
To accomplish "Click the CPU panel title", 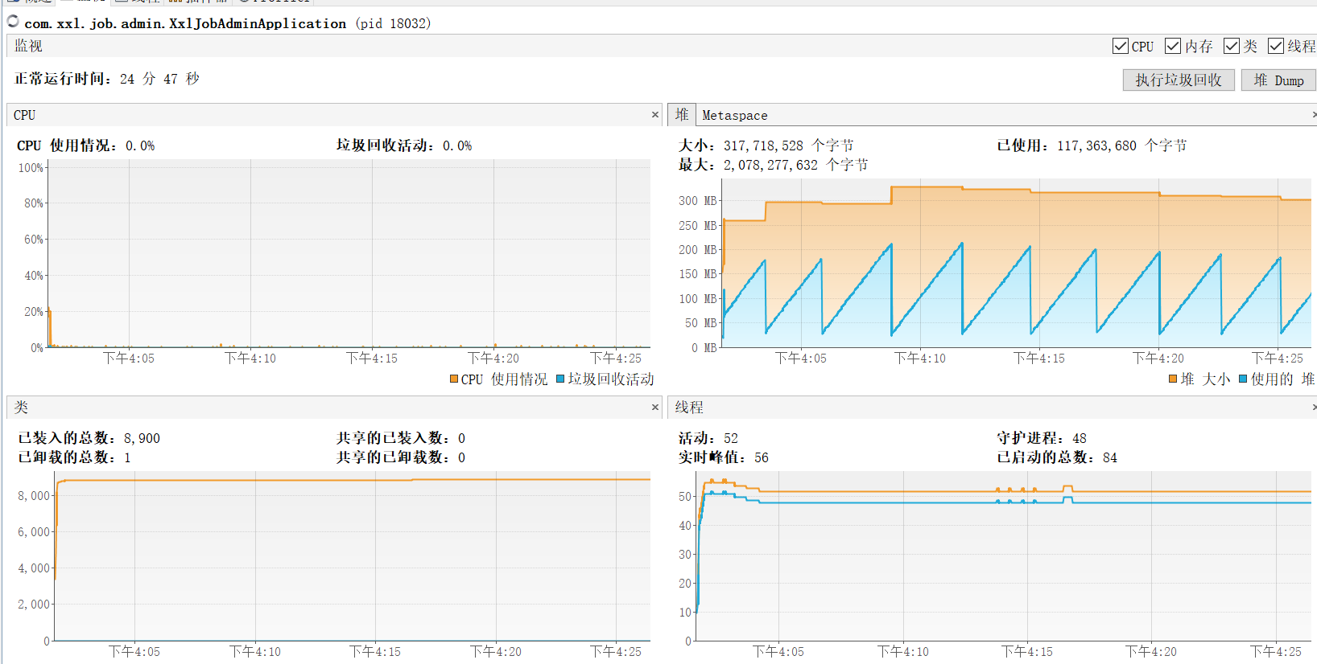I will click(24, 115).
